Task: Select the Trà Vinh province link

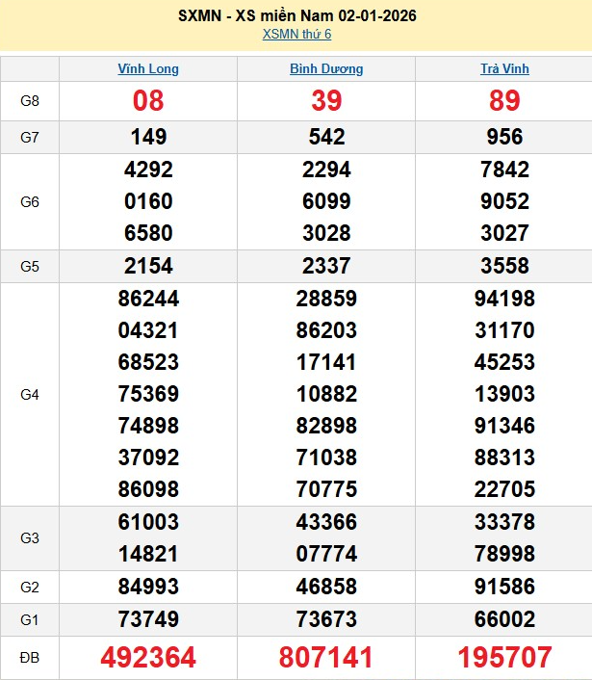Action: (504, 69)
